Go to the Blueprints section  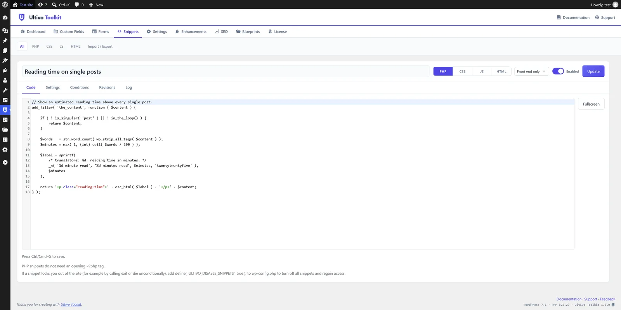coord(248,31)
